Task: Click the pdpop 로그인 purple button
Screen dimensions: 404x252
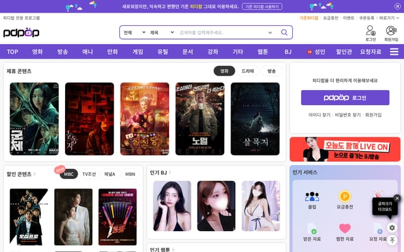Action: tap(345, 98)
